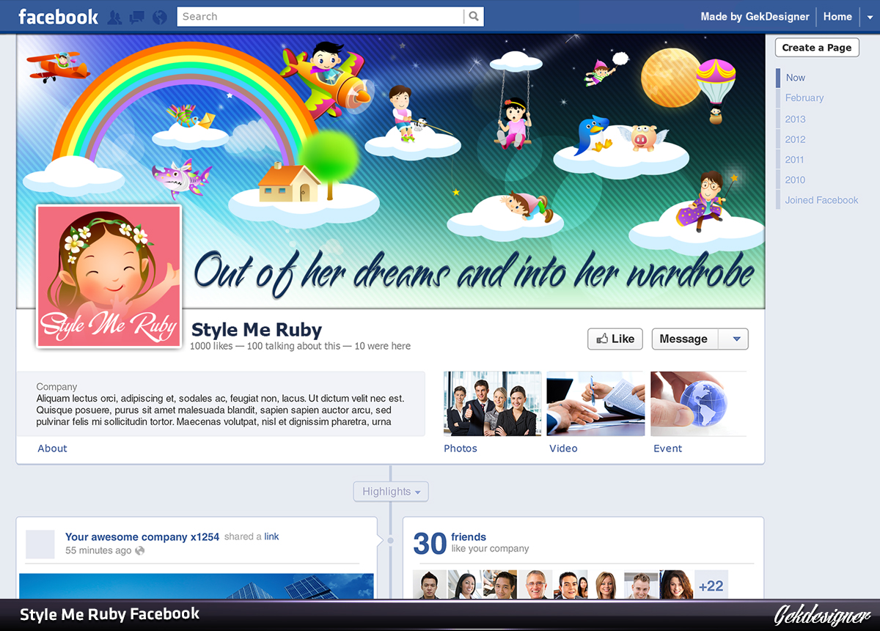Click the Facebook logo

(x=58, y=17)
